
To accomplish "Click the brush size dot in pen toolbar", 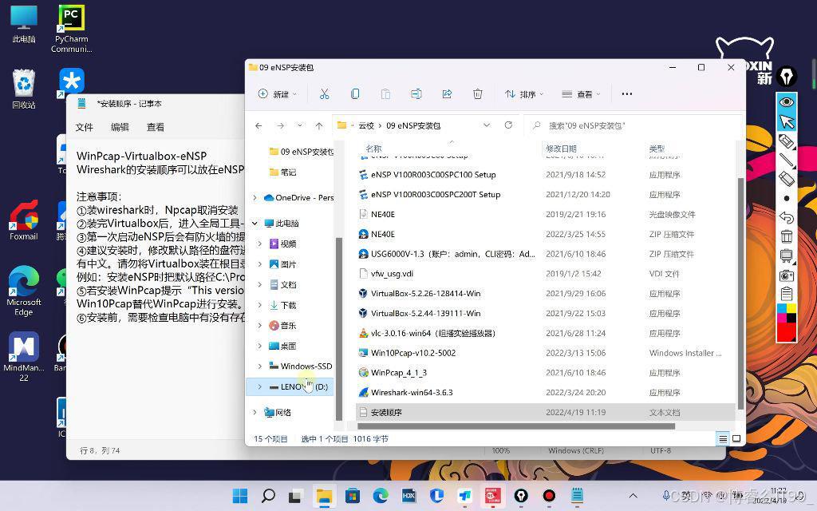I will [786, 198].
